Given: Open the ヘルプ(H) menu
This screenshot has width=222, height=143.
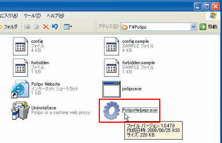Looking at the screenshot, I should tap(55, 16).
